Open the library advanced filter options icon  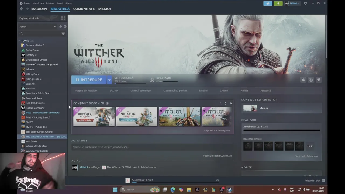[x=63, y=34]
